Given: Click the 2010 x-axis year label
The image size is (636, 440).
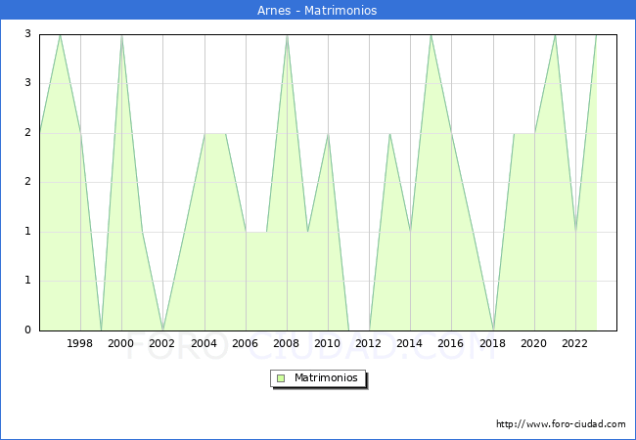Looking at the screenshot, I should 327,343.
